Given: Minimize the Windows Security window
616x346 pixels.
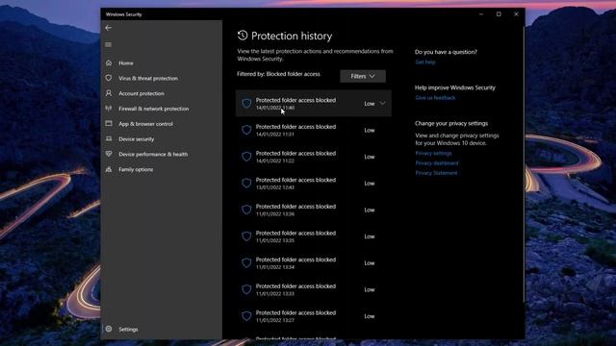Looking at the screenshot, I should 481,14.
